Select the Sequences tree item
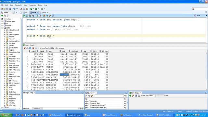 click(12, 57)
